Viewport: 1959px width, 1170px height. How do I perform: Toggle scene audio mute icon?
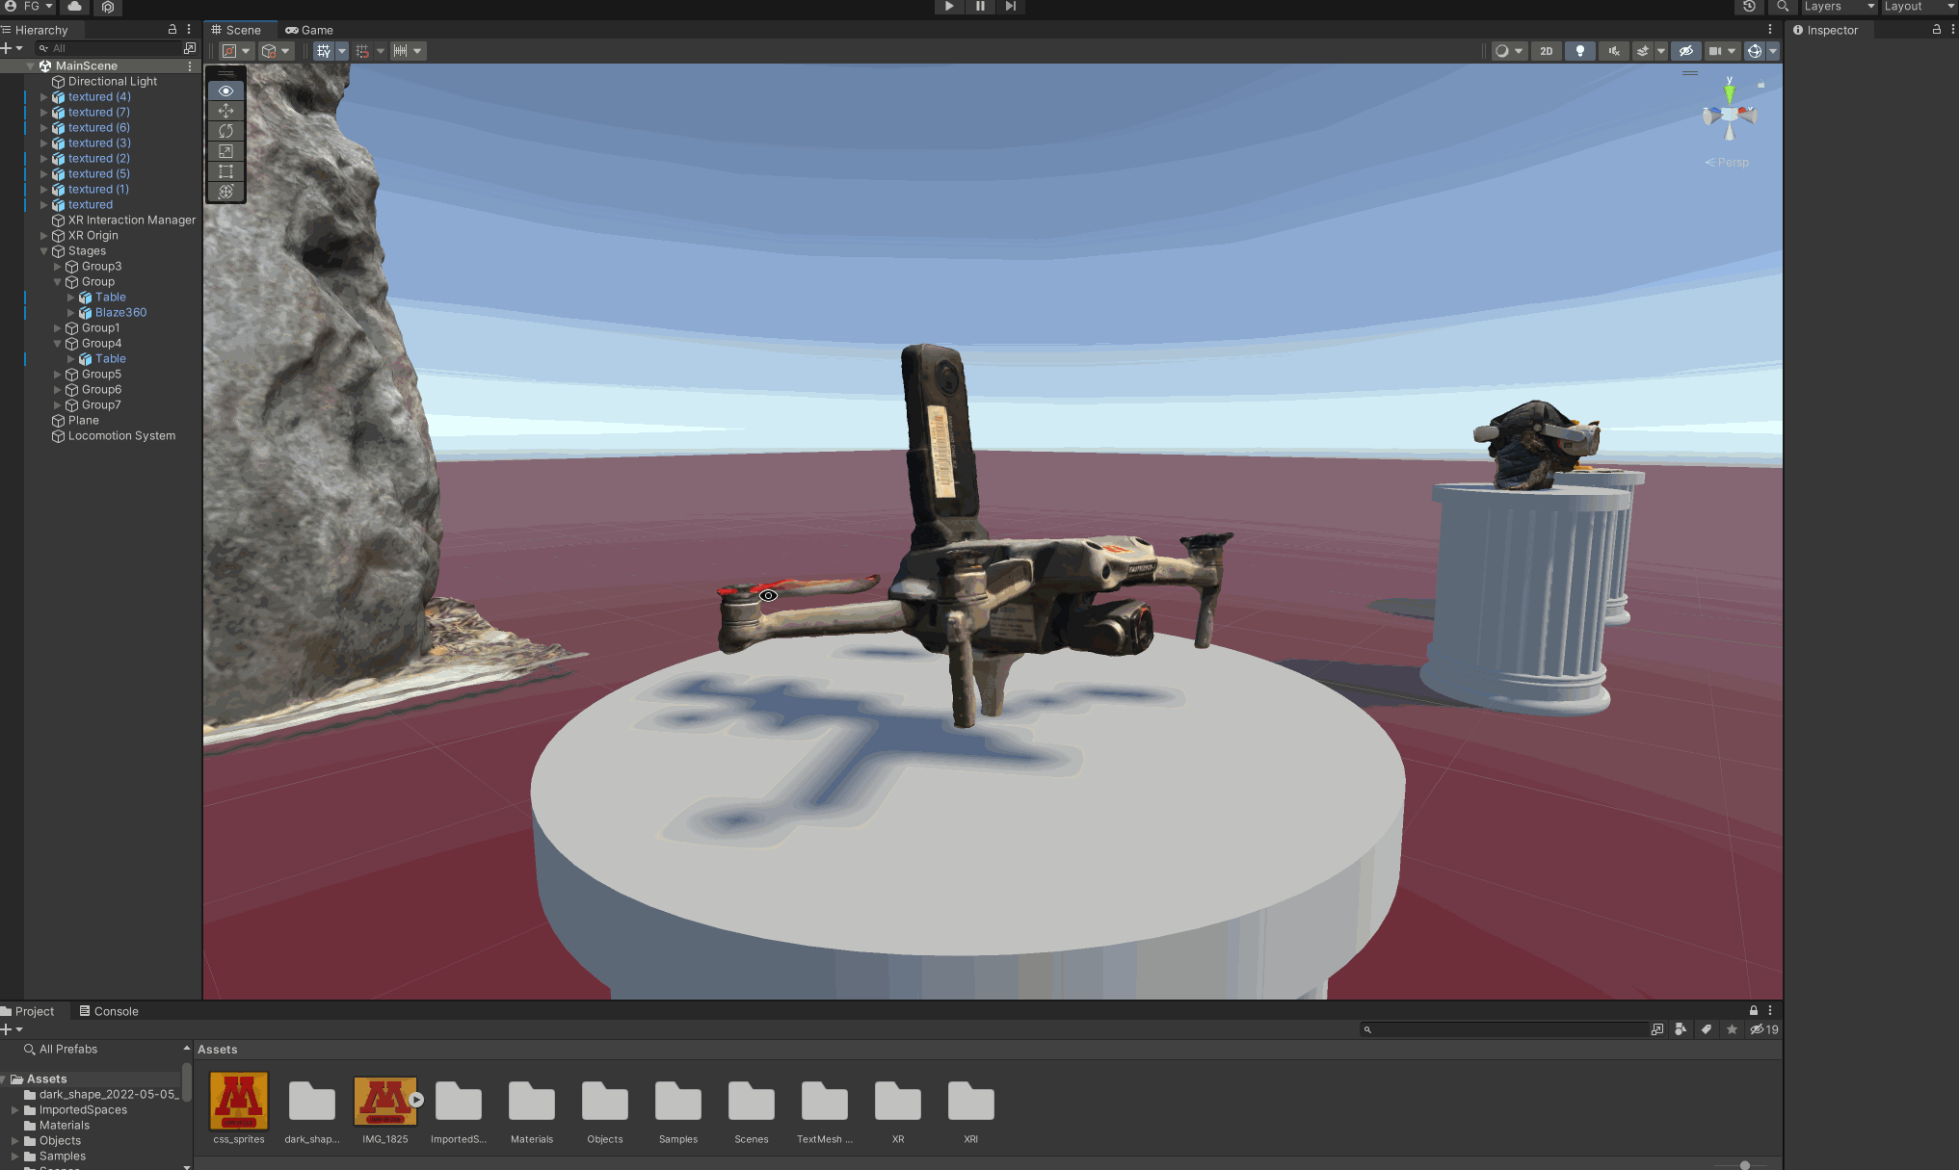tap(1613, 51)
